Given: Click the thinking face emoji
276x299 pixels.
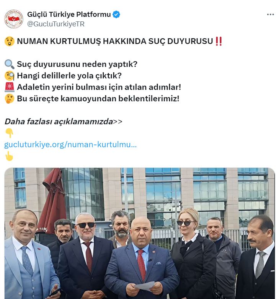Looking at the screenshot, I should pos(9,99).
